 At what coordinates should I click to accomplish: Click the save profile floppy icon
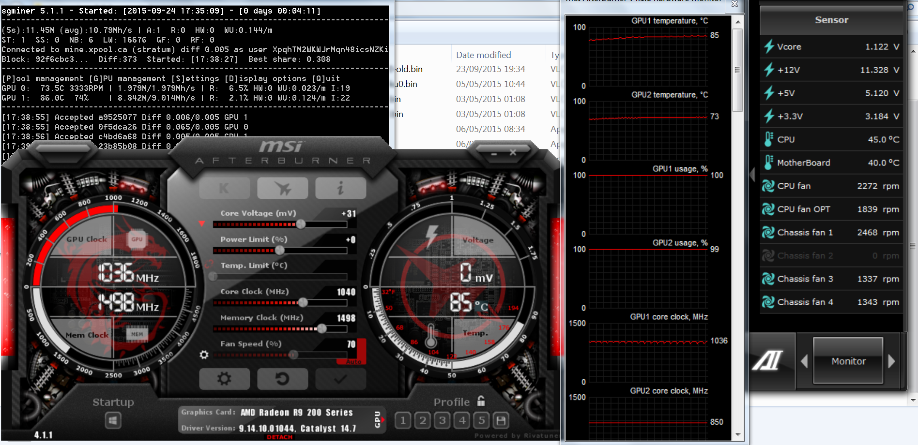501,420
